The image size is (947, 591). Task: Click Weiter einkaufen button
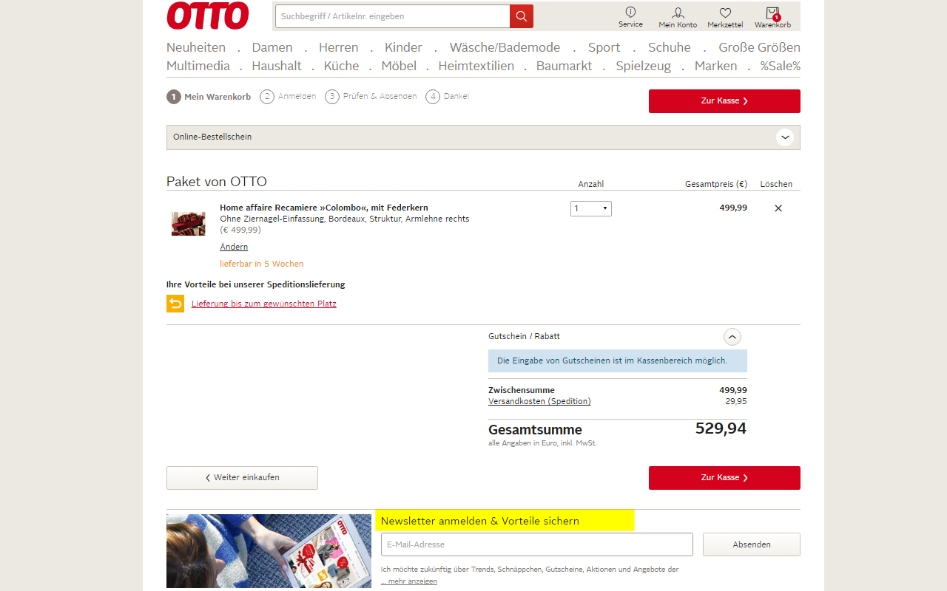[242, 478]
